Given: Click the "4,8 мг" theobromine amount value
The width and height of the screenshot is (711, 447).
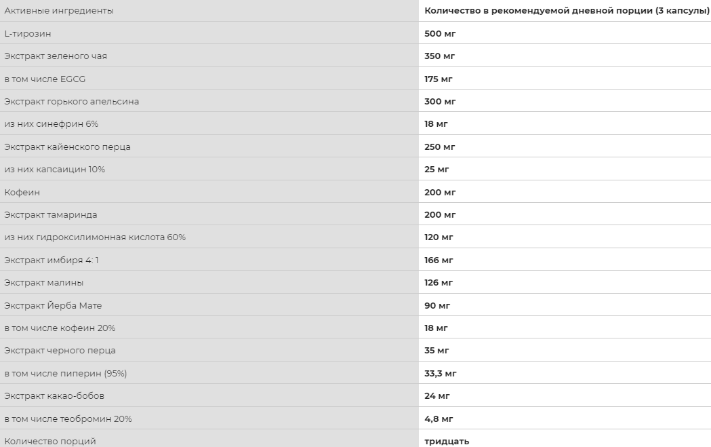Looking at the screenshot, I should [439, 419].
